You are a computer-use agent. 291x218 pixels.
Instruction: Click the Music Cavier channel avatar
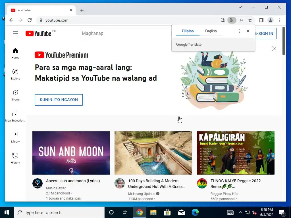(x=38, y=184)
